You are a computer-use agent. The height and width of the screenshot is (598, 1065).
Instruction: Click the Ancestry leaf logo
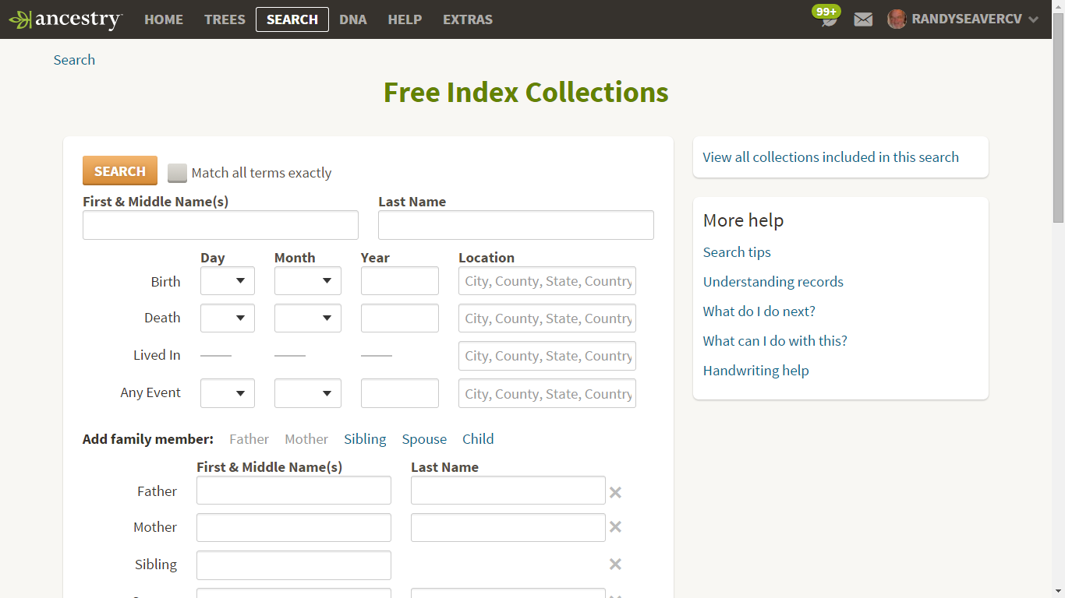(x=19, y=19)
